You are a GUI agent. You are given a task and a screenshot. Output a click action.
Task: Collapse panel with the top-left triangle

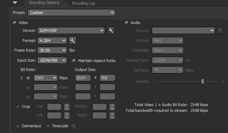(x=15, y=3)
